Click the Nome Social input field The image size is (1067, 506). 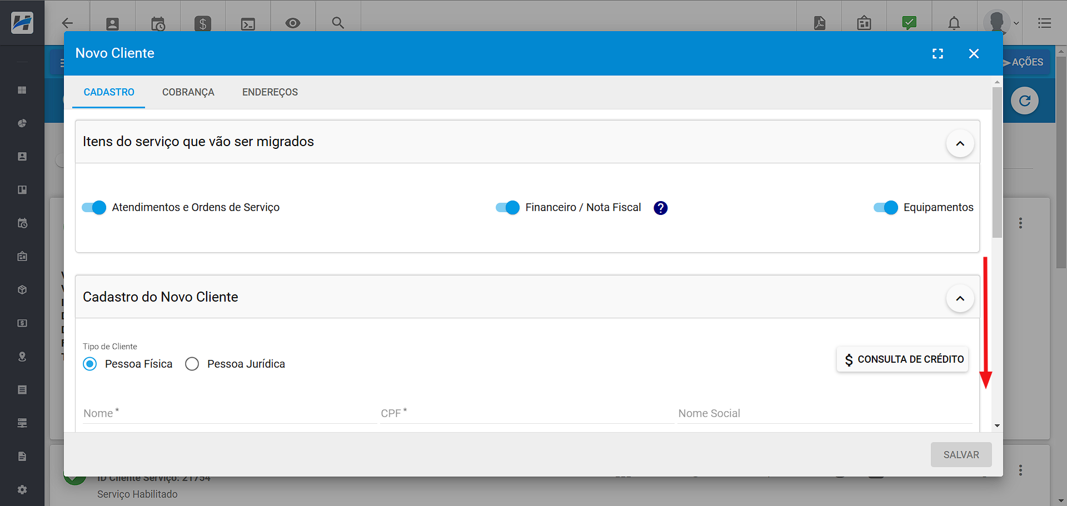825,413
